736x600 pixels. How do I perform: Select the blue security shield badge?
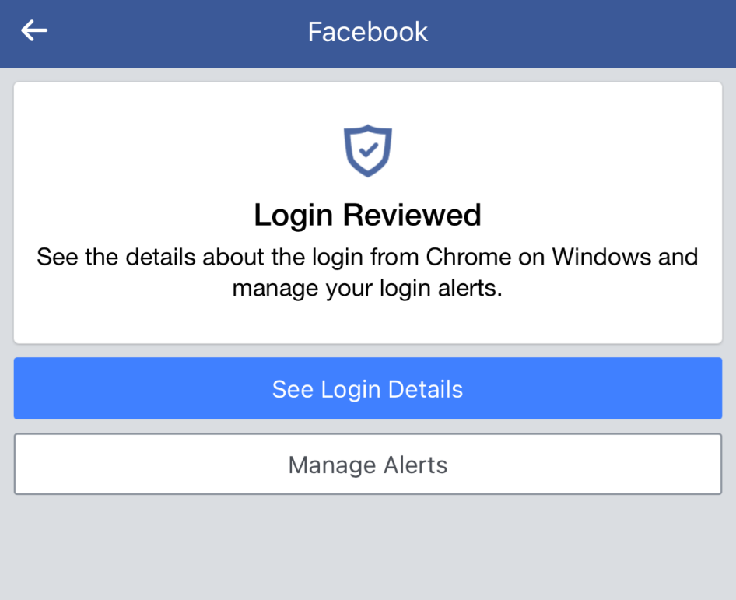(368, 150)
